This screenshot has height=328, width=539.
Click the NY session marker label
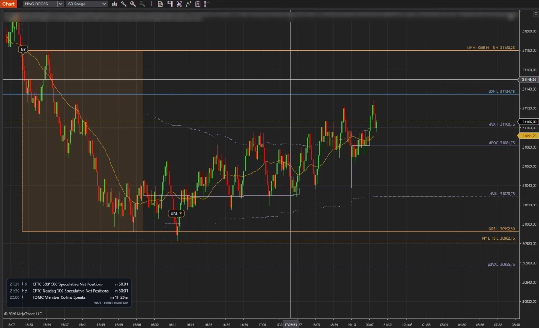pyautogui.click(x=23, y=49)
